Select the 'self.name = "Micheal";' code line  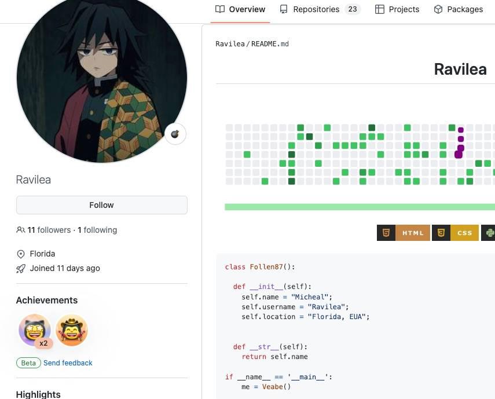(287, 297)
